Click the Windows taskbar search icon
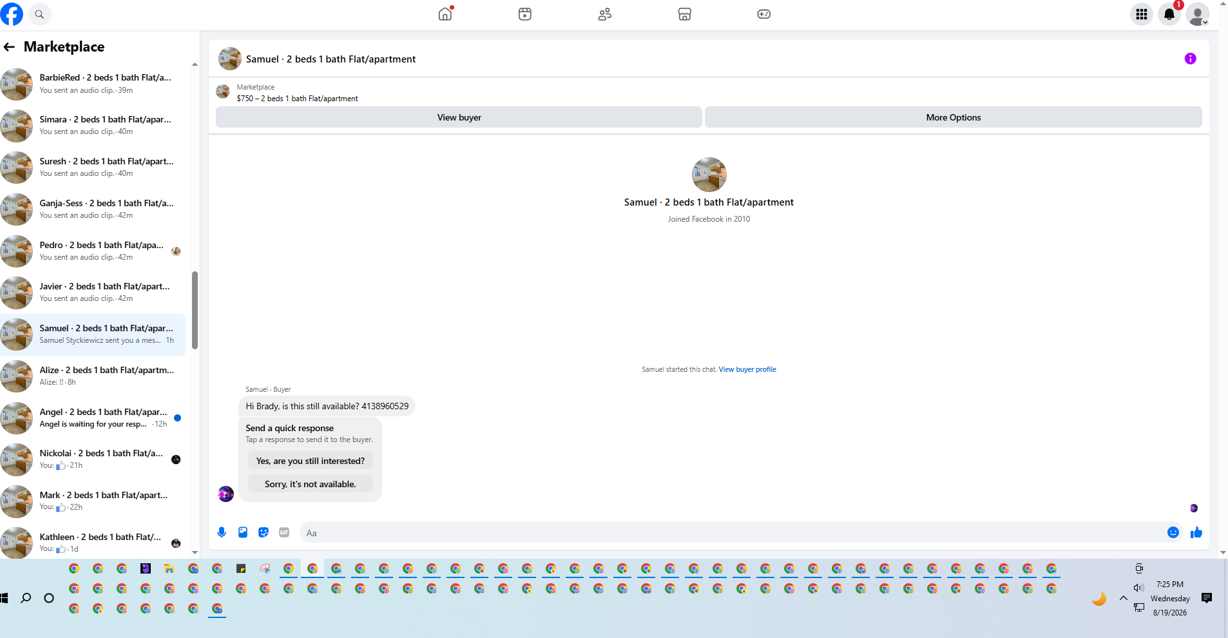1228x638 pixels. pos(26,598)
